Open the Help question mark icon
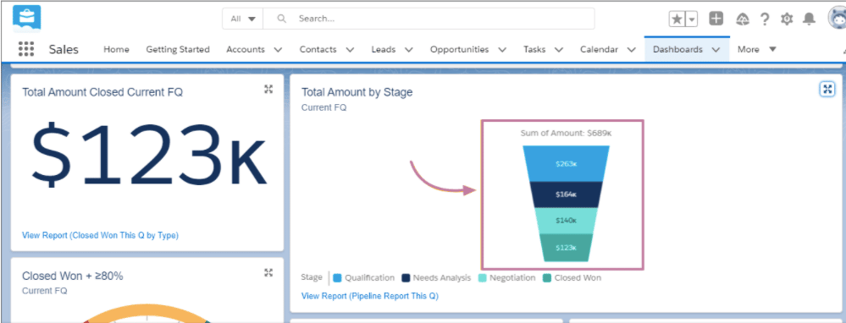The image size is (846, 323). pyautogui.click(x=765, y=19)
